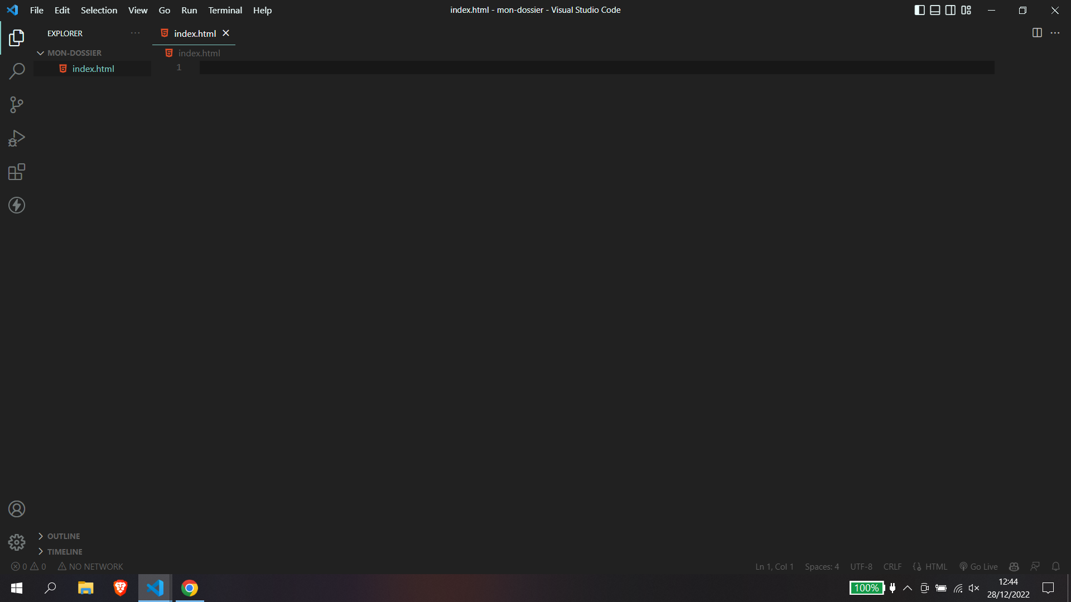Image resolution: width=1071 pixels, height=602 pixels.
Task: Toggle the secondary side bar layout button
Action: [951, 10]
